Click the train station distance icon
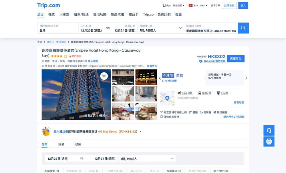 [x=200, y=93]
